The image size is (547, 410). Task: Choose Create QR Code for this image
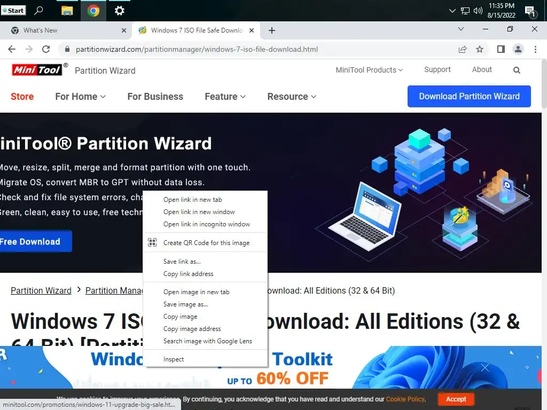[205, 243]
